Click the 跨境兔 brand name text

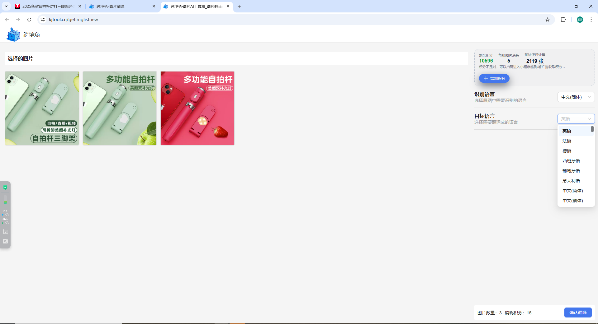[32, 35]
